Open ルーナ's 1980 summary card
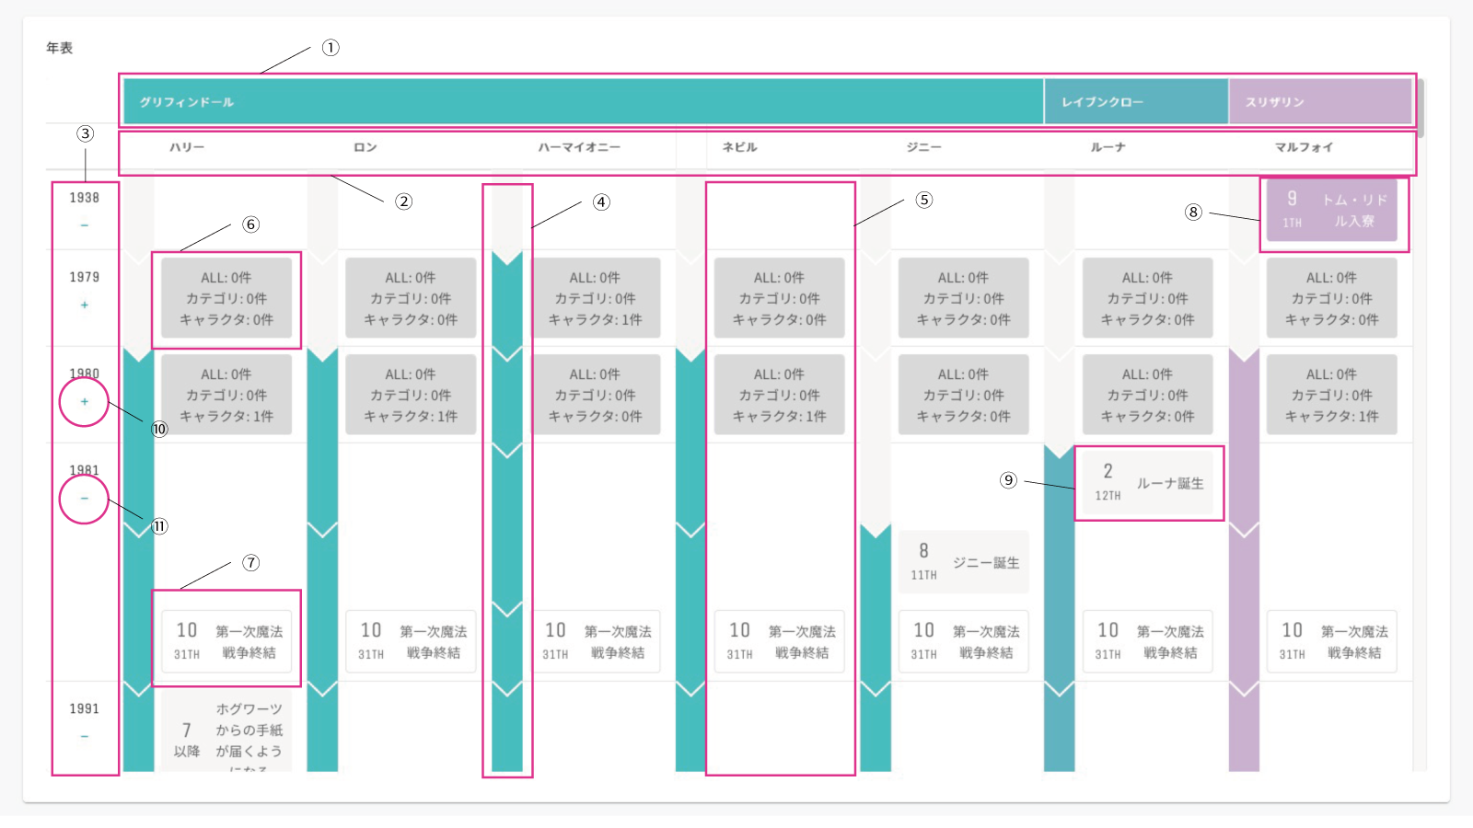This screenshot has width=1473, height=828. tap(1147, 395)
